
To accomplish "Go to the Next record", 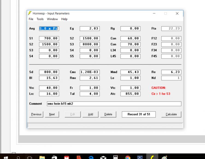I will 52,114.
